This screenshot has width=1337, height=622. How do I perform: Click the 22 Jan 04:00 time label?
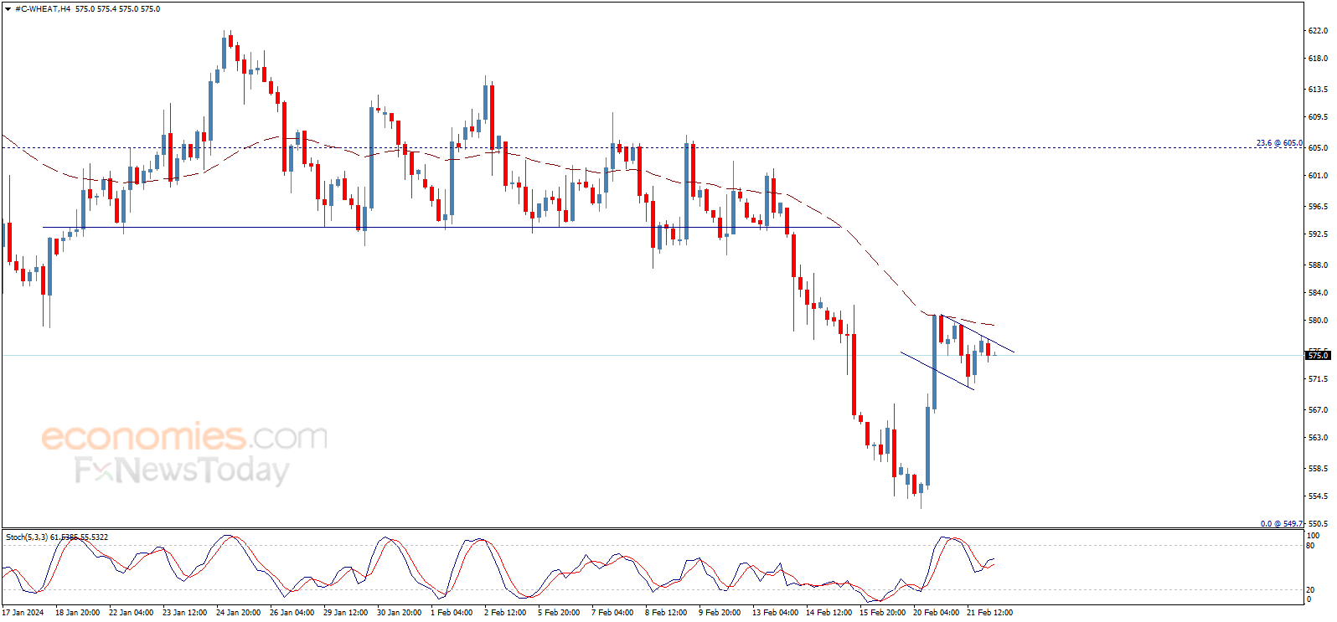(131, 613)
